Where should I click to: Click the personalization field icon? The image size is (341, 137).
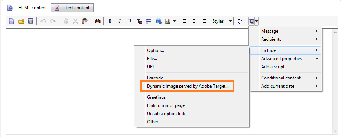[x=251, y=21]
